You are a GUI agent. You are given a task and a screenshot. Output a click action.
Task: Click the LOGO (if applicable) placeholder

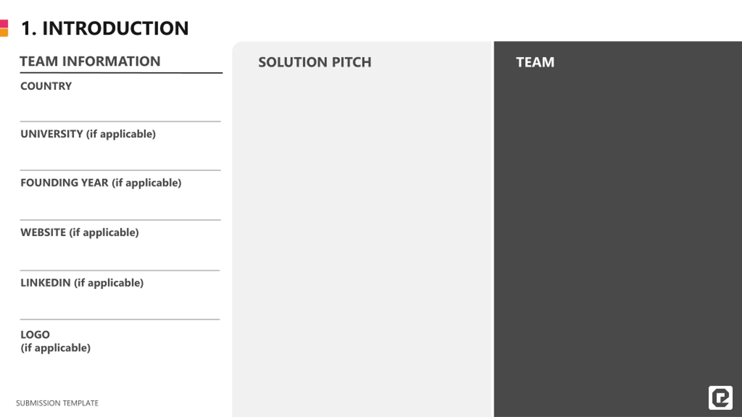click(x=55, y=341)
